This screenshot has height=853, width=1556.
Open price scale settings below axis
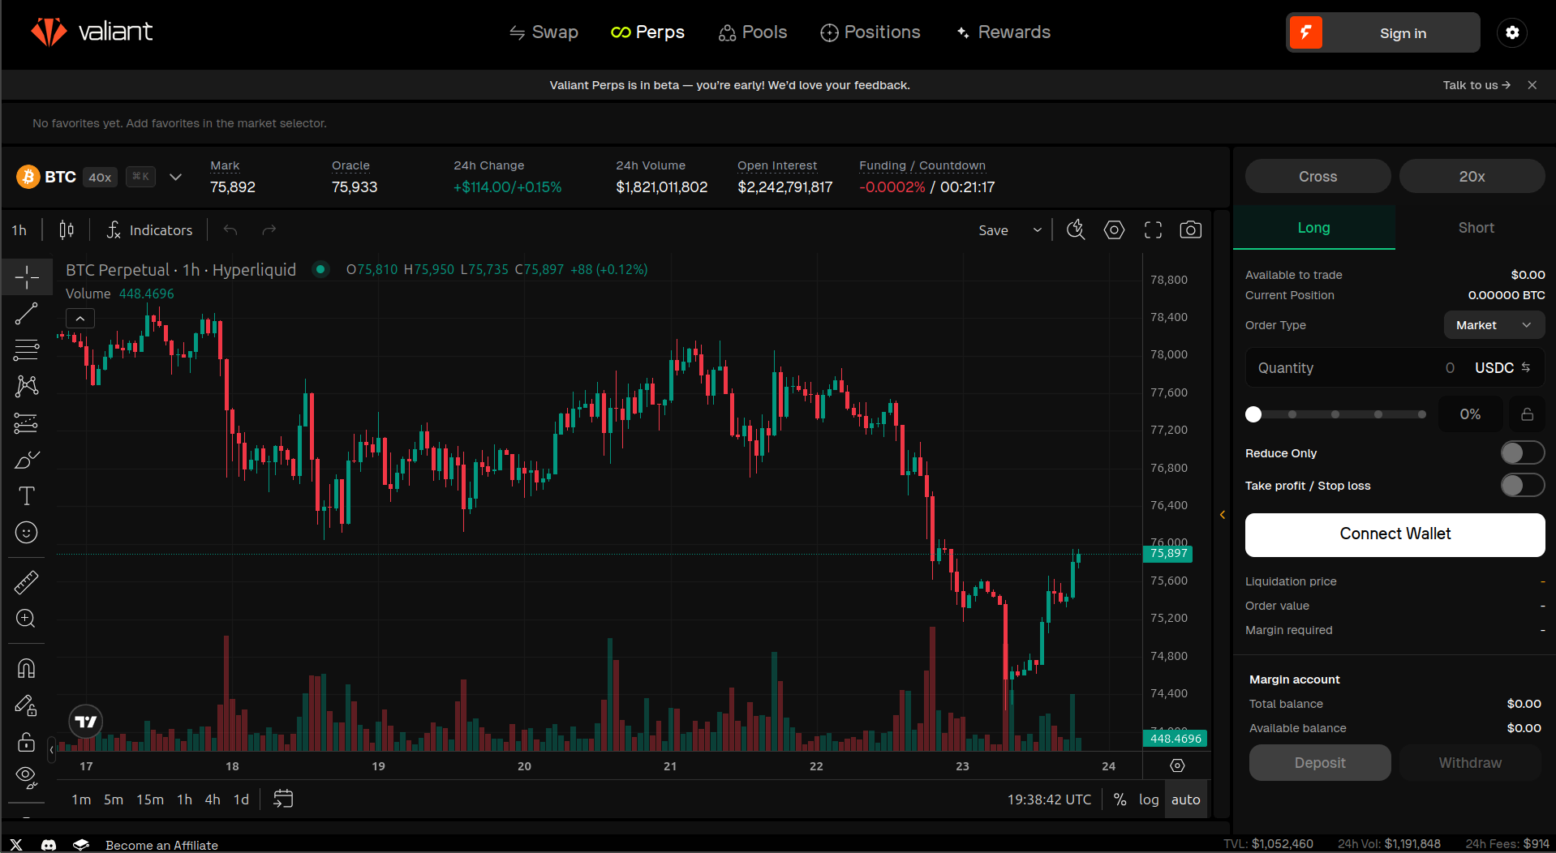coord(1178,765)
